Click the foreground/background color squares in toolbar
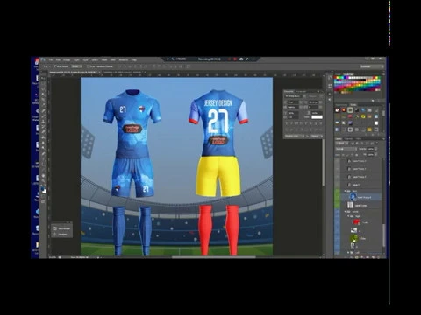Screen dimensions: 421x315 pyautogui.click(x=43, y=190)
